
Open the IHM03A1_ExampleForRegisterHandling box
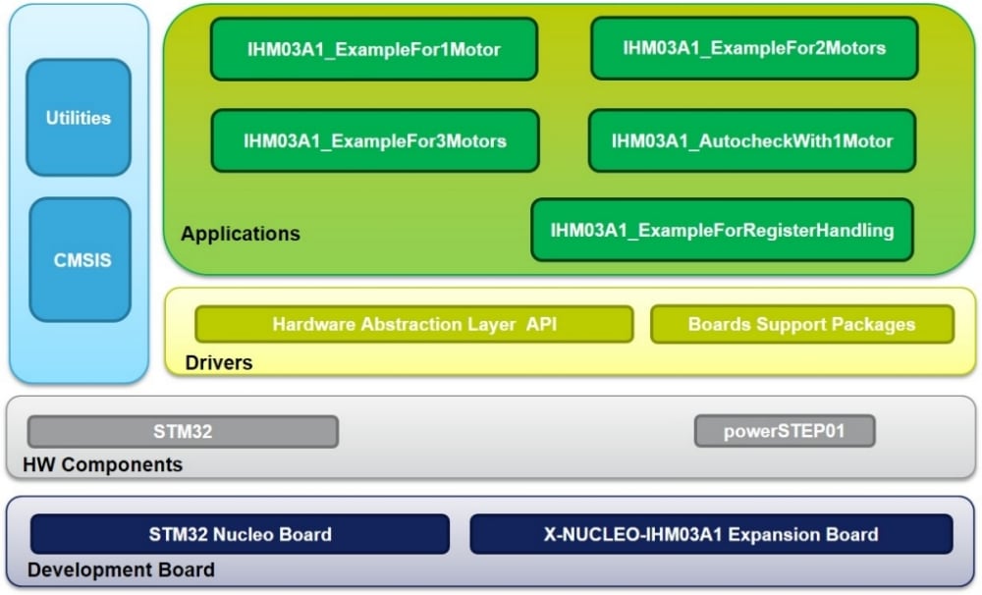point(722,231)
